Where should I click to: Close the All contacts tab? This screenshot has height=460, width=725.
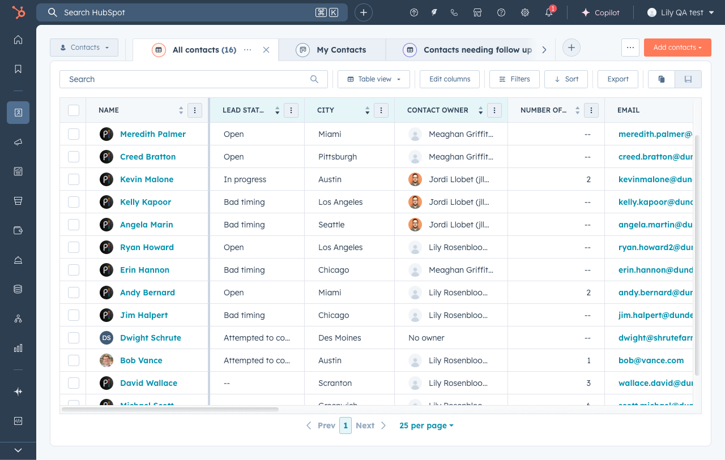point(266,50)
